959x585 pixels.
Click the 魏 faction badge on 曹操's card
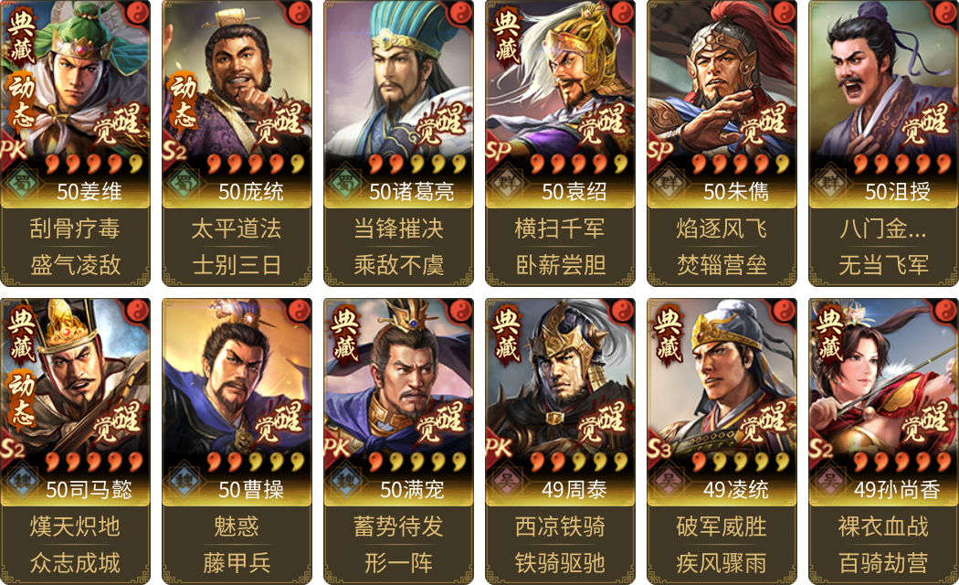click(183, 481)
